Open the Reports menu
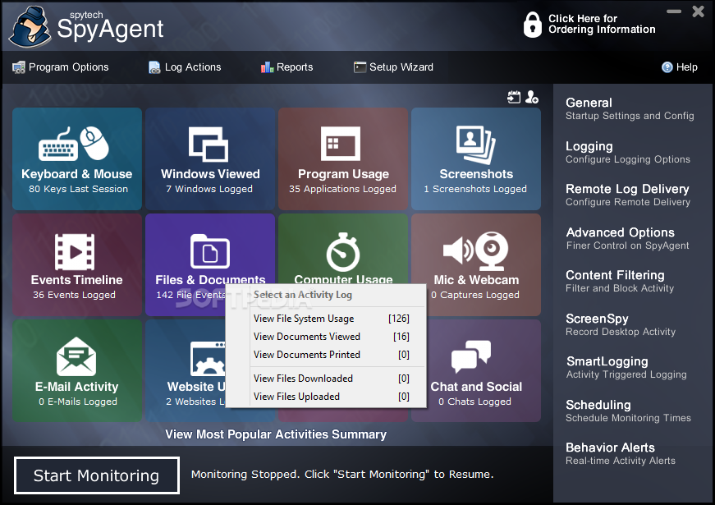 [x=286, y=67]
